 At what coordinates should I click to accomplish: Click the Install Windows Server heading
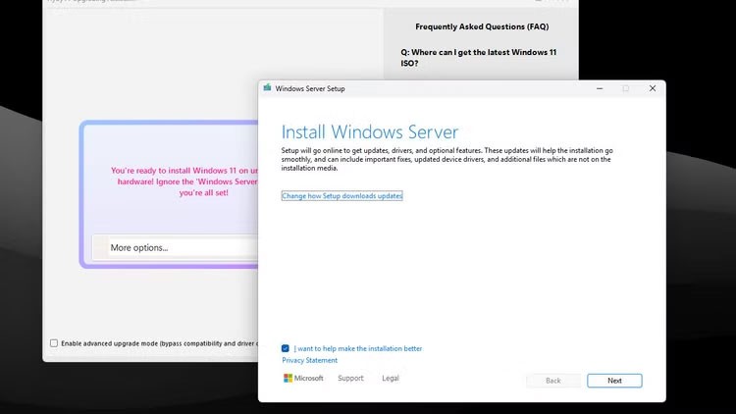tap(369, 131)
